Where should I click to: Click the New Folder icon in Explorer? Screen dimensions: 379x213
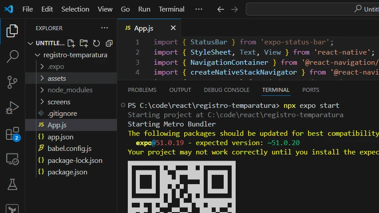tap(83, 43)
